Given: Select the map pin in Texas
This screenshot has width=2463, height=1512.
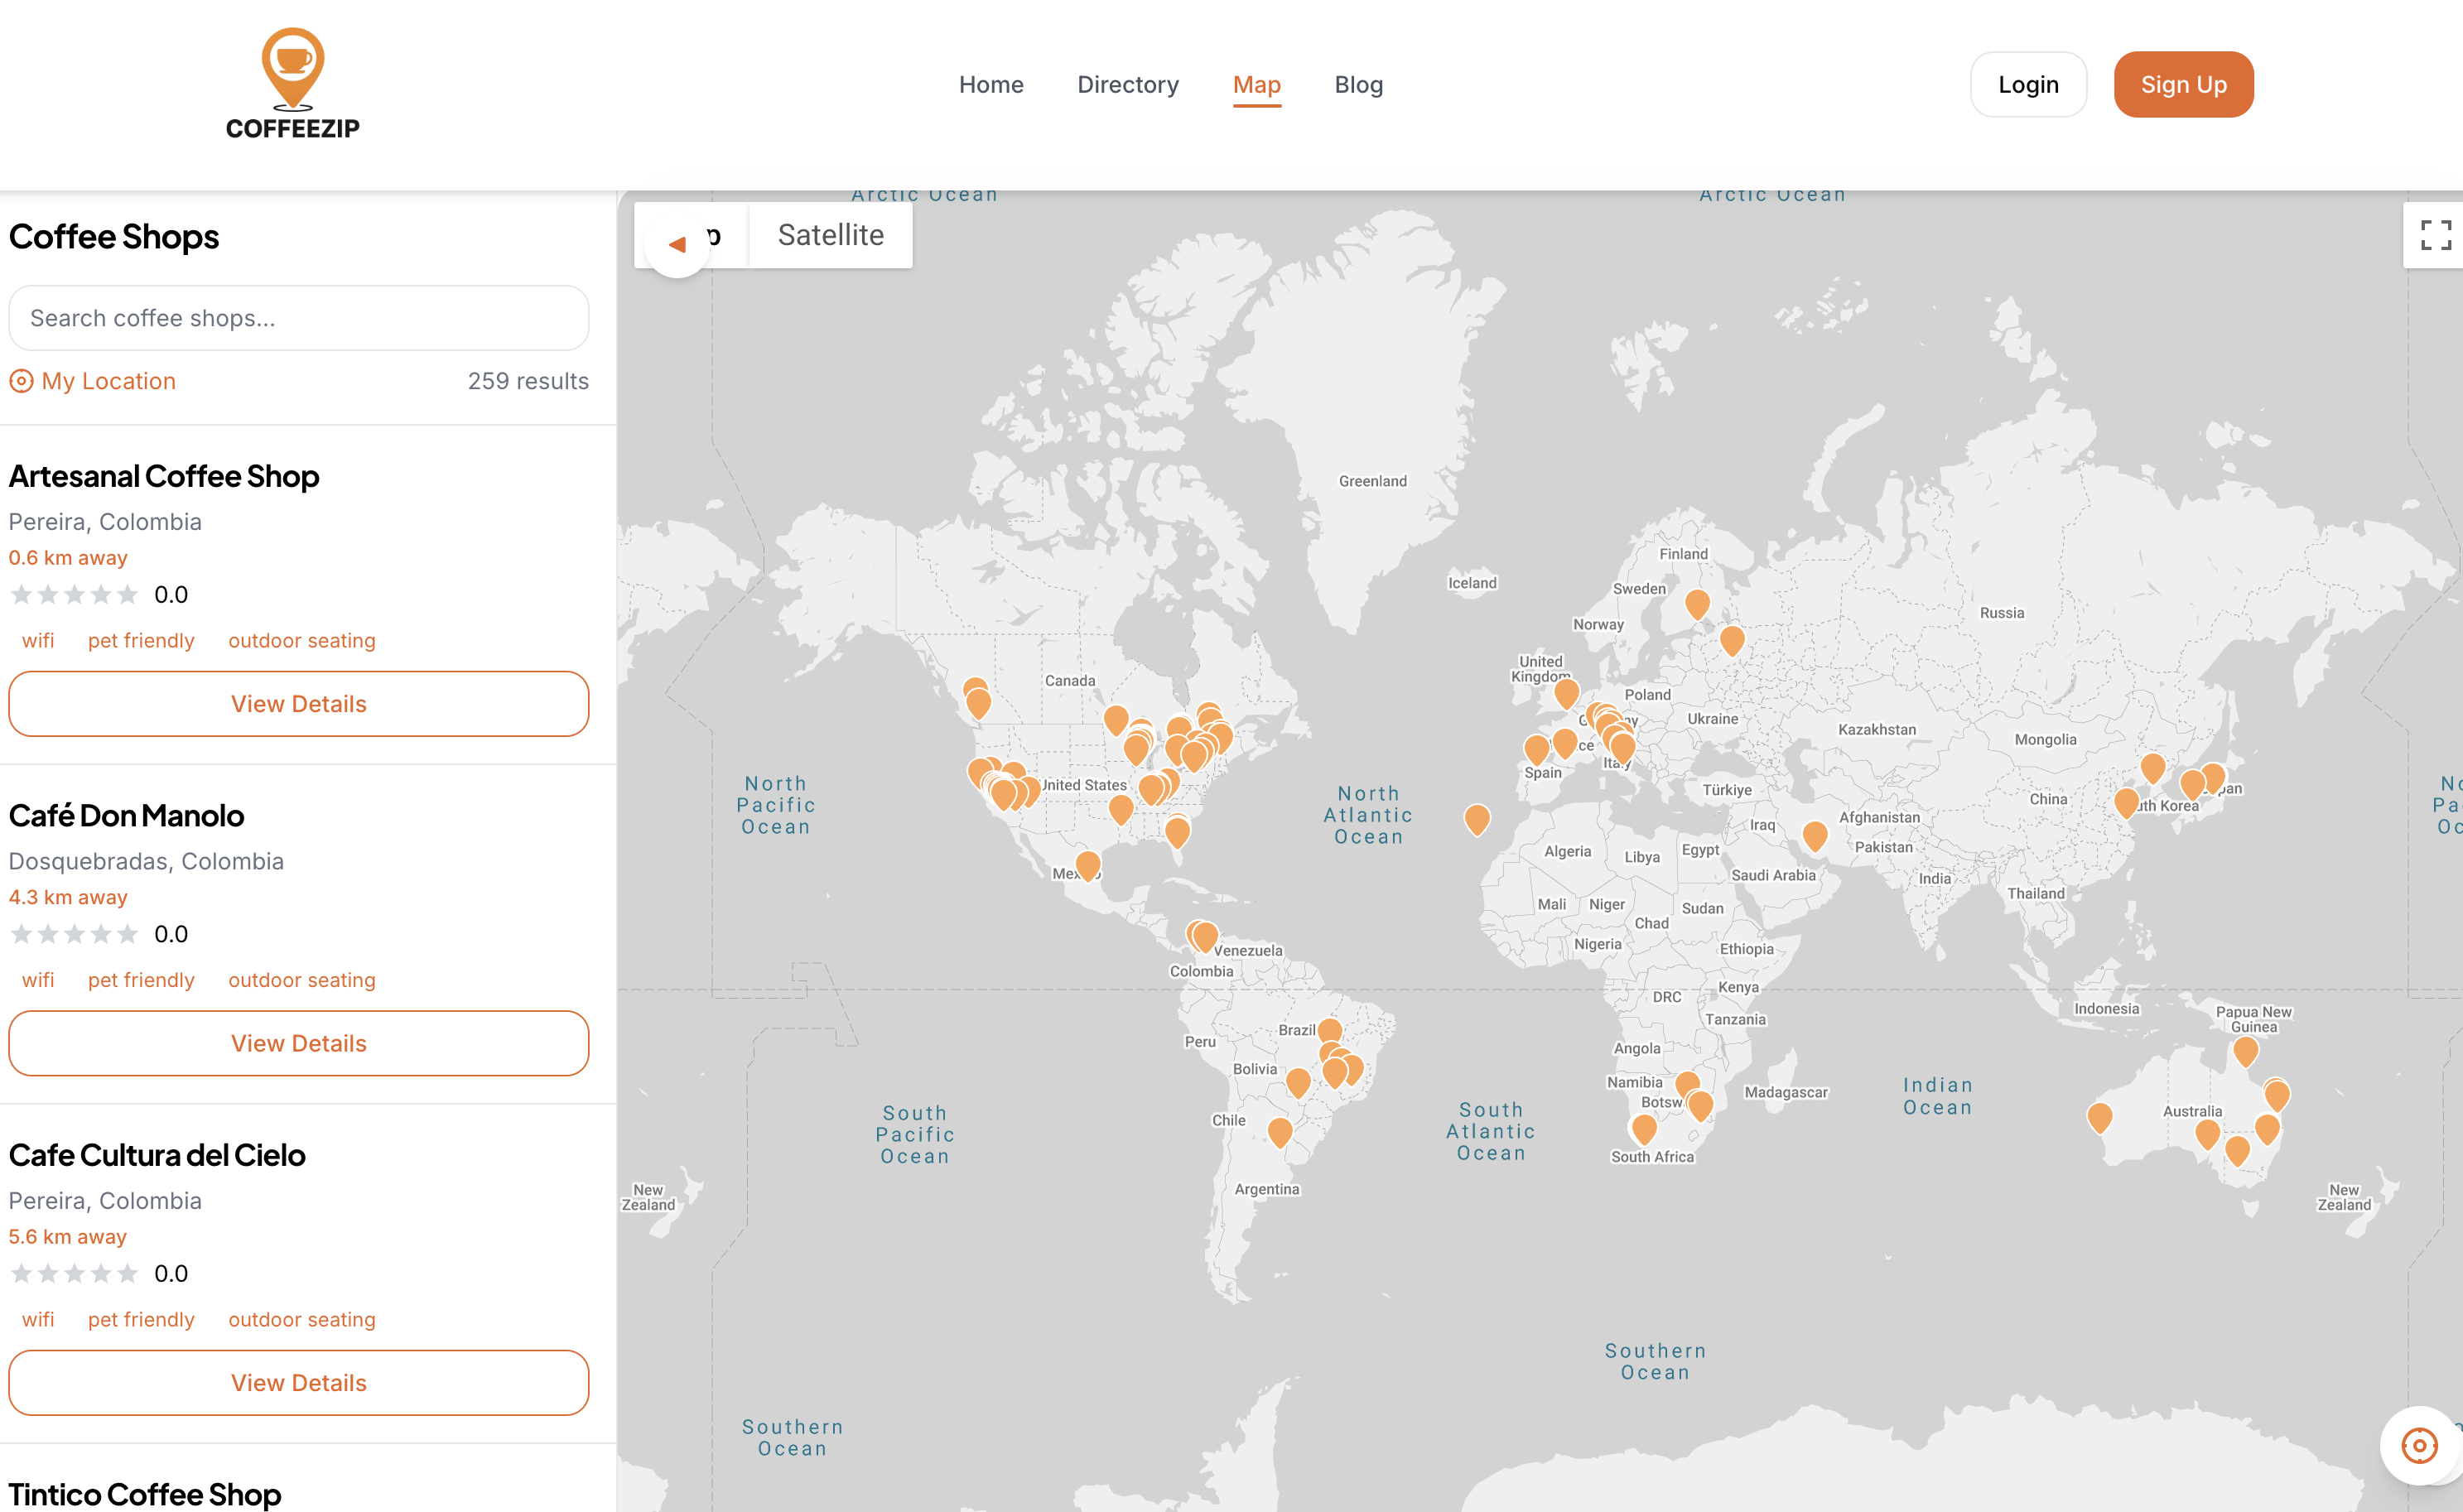Looking at the screenshot, I should click(1122, 809).
